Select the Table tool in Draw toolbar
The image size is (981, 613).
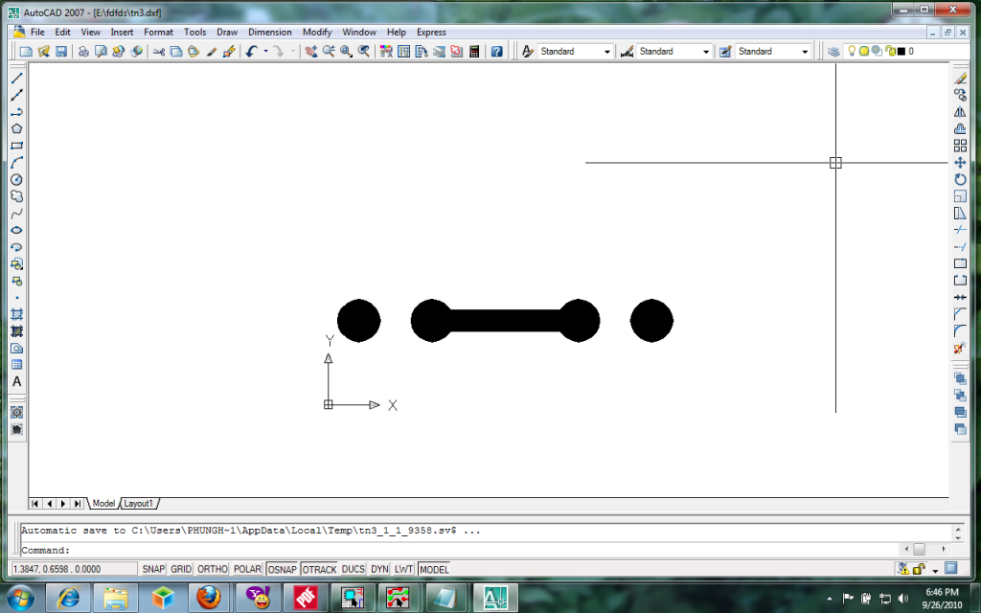(17, 365)
